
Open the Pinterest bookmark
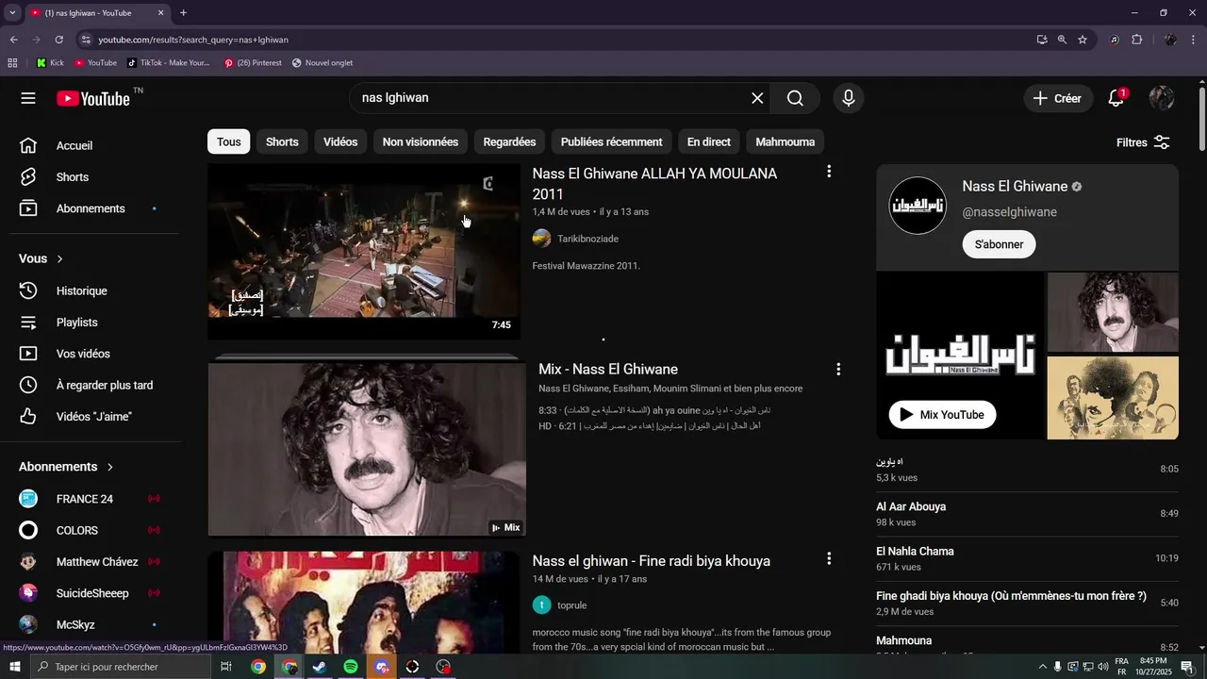pyautogui.click(x=253, y=63)
